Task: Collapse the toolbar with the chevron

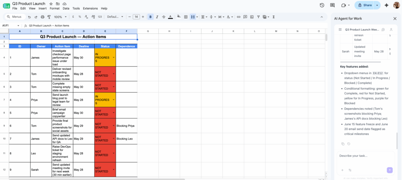Action: pyautogui.click(x=322, y=17)
